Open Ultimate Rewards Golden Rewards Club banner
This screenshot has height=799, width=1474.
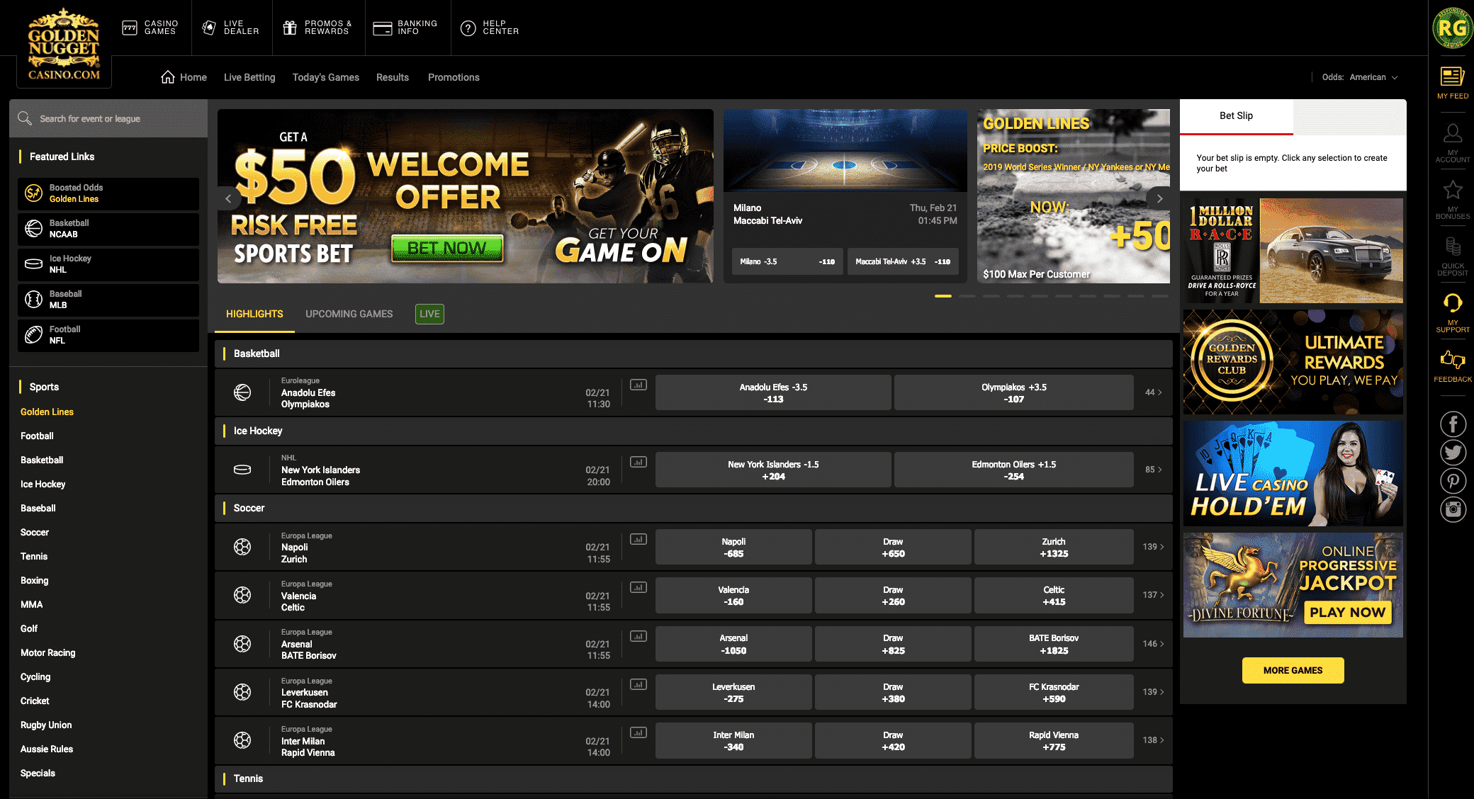[1293, 362]
